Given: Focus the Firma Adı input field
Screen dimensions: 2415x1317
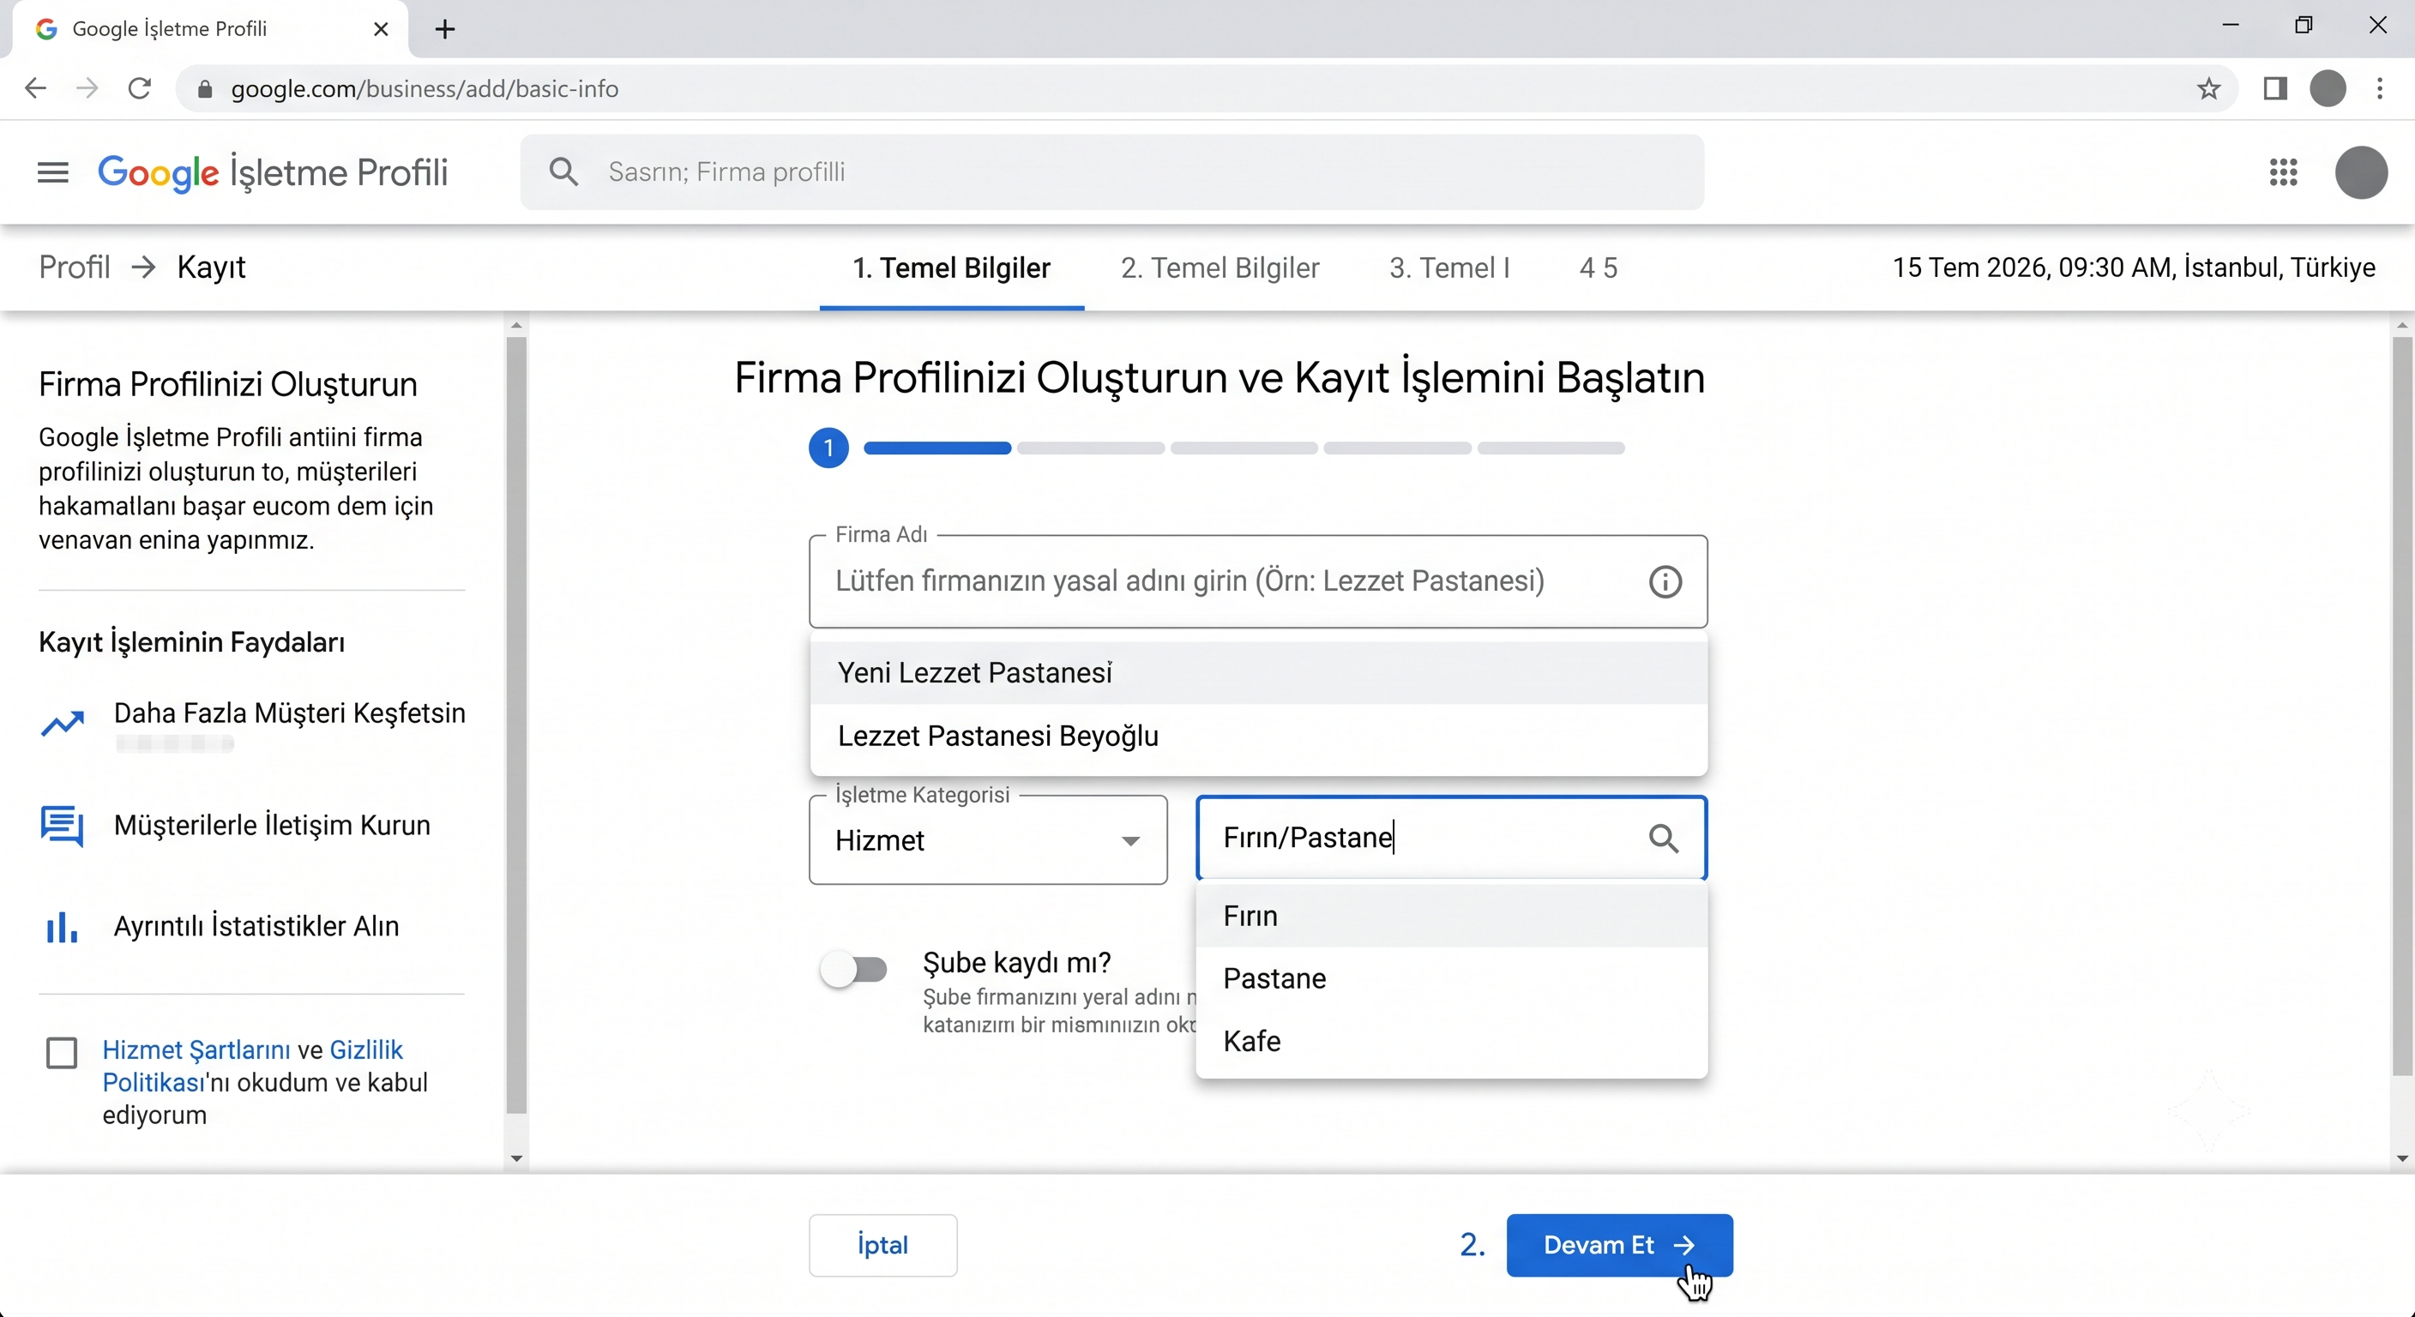Looking at the screenshot, I should [1258, 581].
